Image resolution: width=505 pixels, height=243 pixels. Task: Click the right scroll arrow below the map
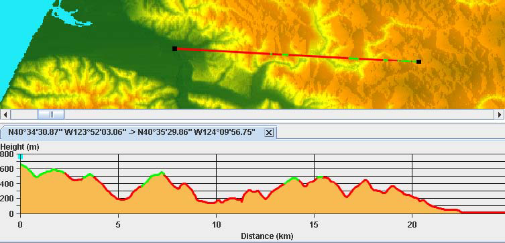[x=500, y=114]
